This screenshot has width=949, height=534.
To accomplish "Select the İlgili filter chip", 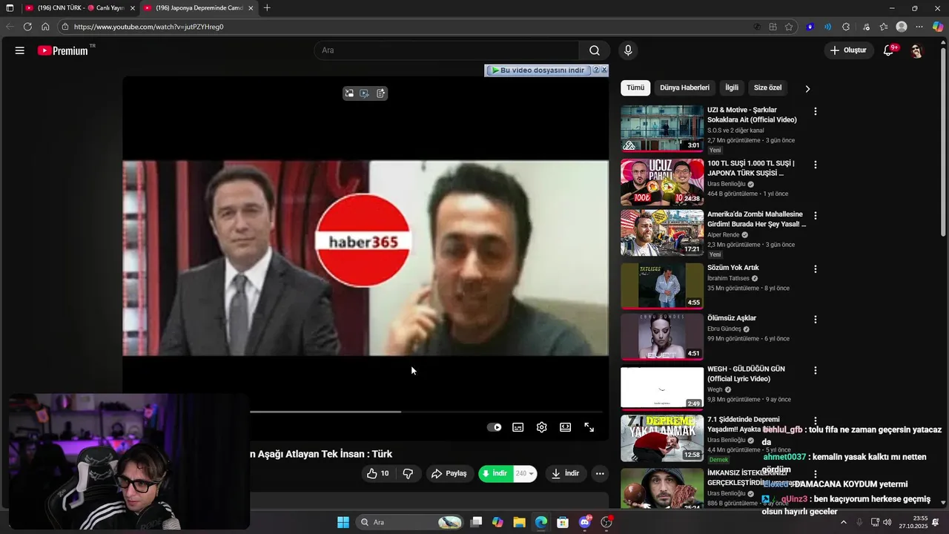I will (x=732, y=88).
